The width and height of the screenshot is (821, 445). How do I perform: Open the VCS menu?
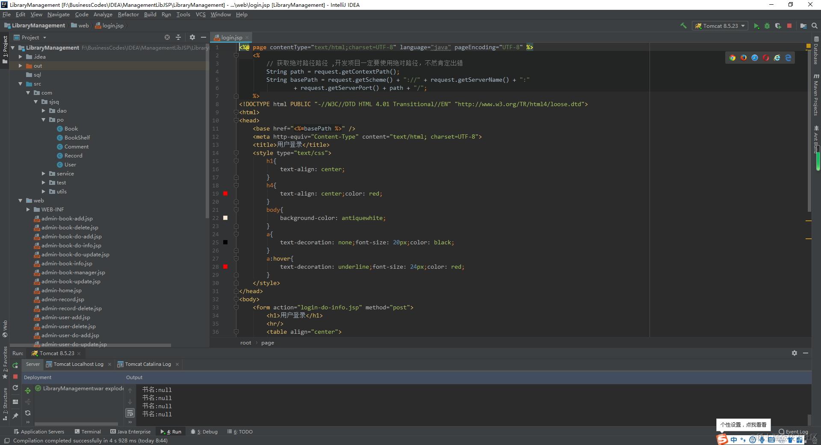[x=201, y=15]
